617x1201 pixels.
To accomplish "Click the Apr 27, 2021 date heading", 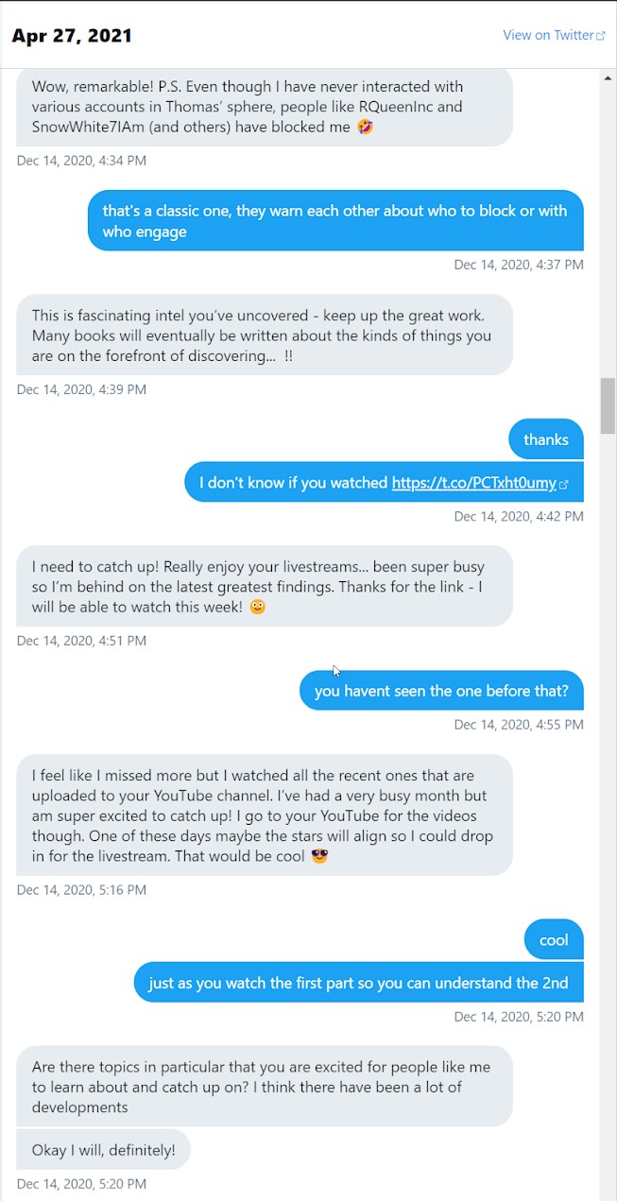I will click(72, 36).
